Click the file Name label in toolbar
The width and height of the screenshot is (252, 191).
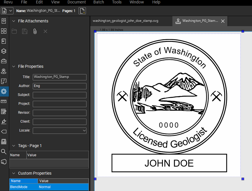click(21, 11)
